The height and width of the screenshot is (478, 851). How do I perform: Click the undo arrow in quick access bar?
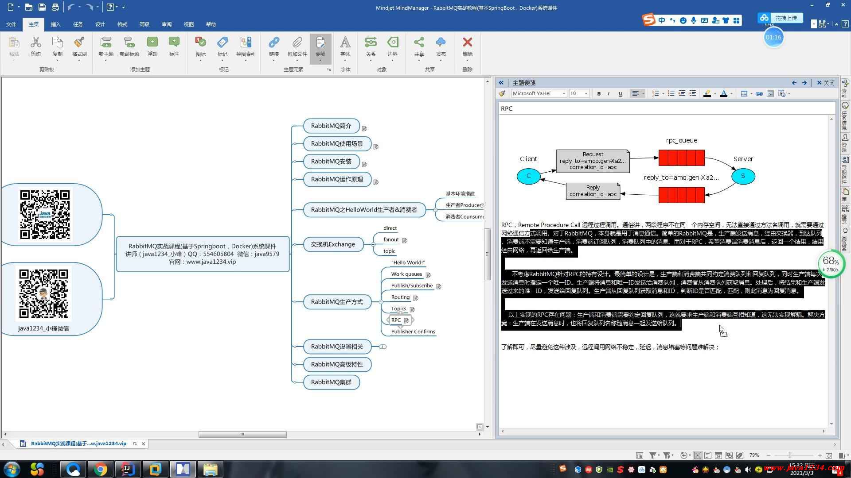tap(71, 7)
